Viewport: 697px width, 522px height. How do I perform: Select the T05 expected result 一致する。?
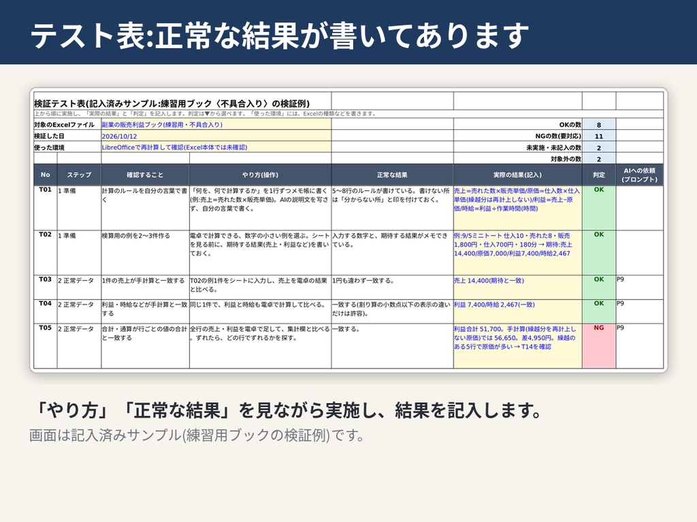[x=392, y=346]
